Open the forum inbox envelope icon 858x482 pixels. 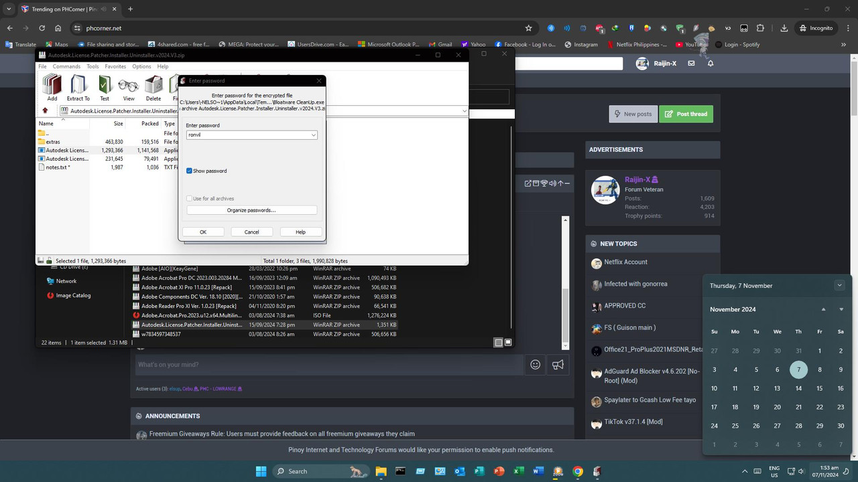click(691, 64)
